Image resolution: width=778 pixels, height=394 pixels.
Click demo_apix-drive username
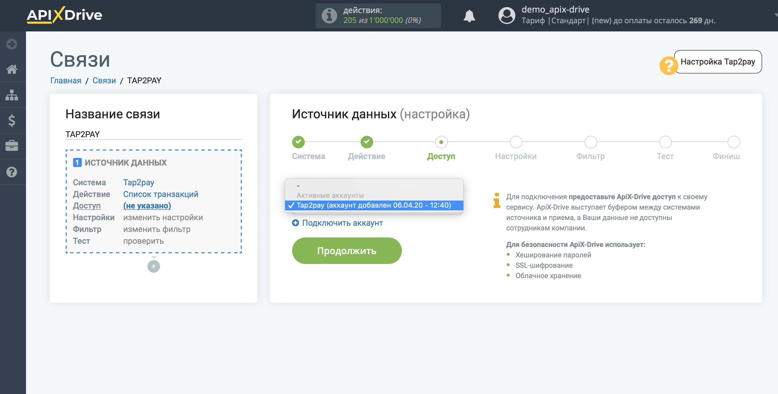(x=555, y=9)
